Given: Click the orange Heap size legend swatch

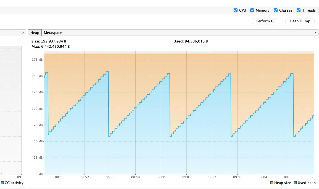Looking at the screenshot, I should pos(272,183).
